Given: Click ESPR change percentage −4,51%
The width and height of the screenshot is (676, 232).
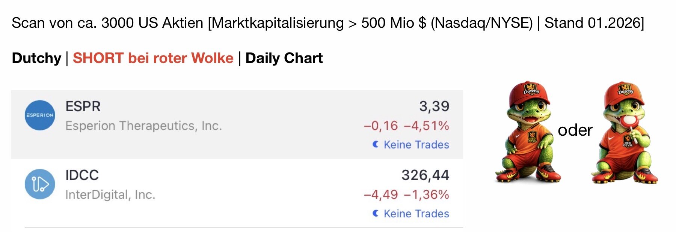Looking at the screenshot, I should (x=426, y=126).
